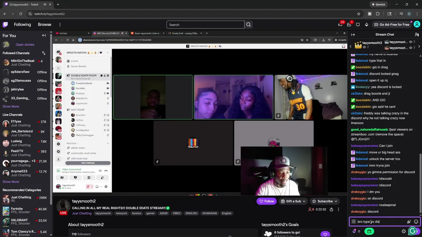Switch to the Browse tab

point(45,25)
